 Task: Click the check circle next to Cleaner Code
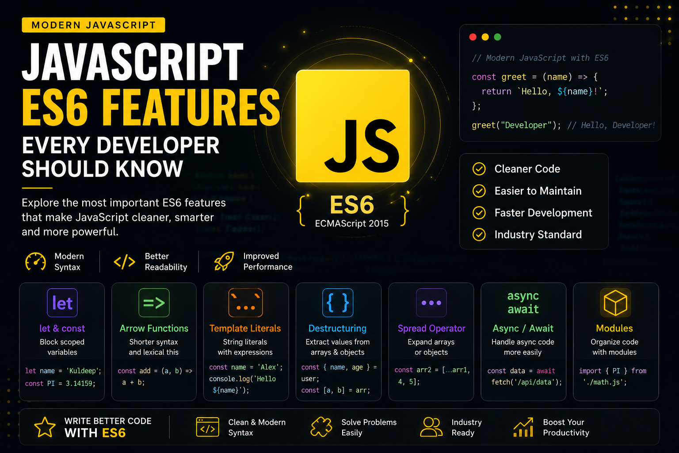point(479,169)
